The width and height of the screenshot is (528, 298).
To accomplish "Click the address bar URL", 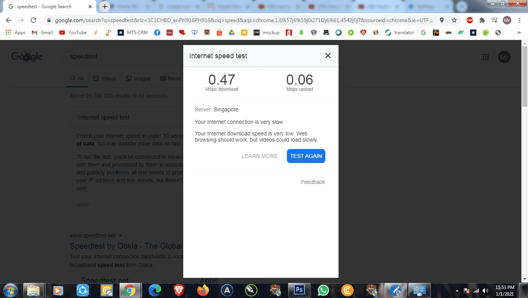I will (244, 20).
